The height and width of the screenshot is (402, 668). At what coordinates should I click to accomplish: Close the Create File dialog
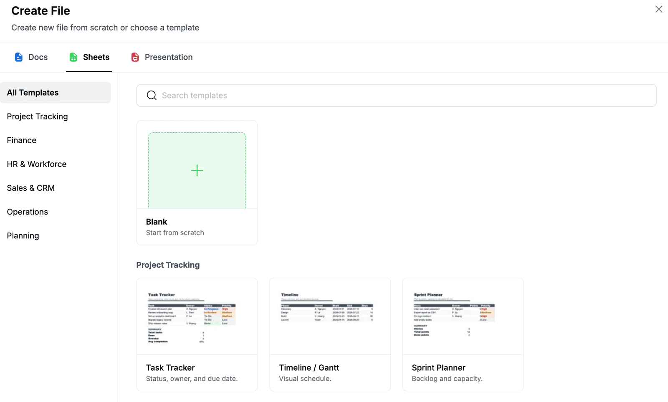659,9
